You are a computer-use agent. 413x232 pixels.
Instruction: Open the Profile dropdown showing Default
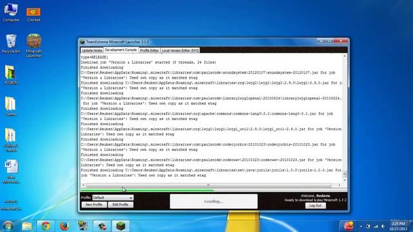tap(113, 198)
